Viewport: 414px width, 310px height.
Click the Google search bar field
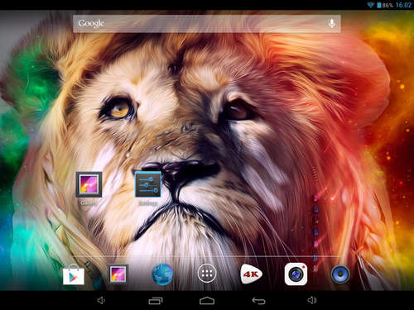point(207,24)
